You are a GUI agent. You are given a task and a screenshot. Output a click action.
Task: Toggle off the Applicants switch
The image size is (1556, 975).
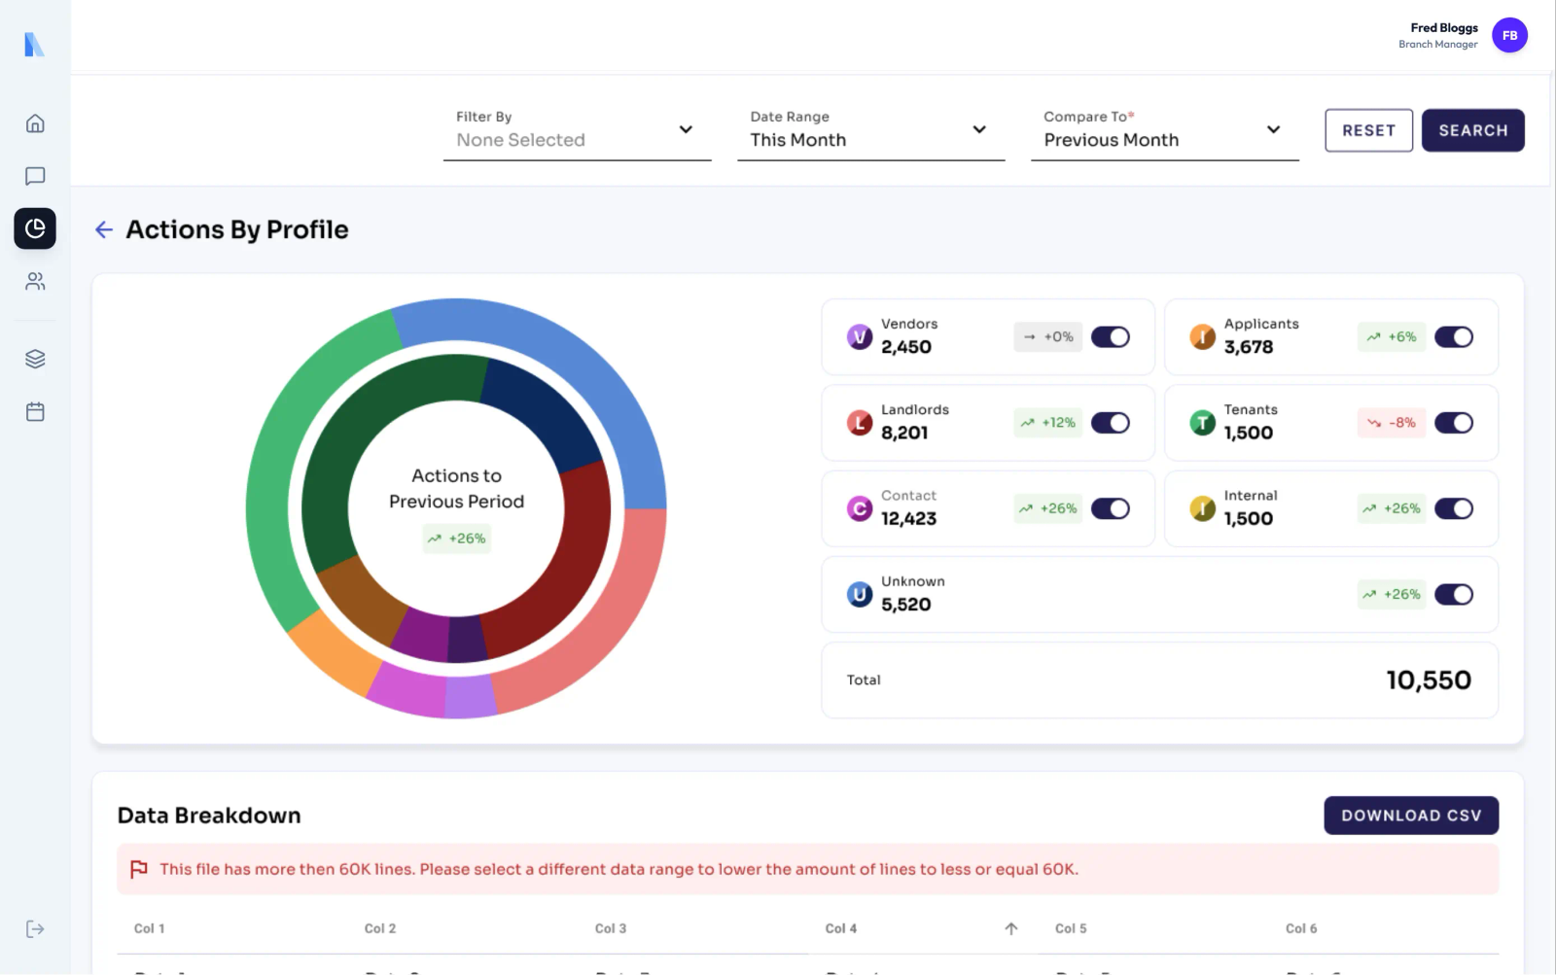click(x=1454, y=336)
